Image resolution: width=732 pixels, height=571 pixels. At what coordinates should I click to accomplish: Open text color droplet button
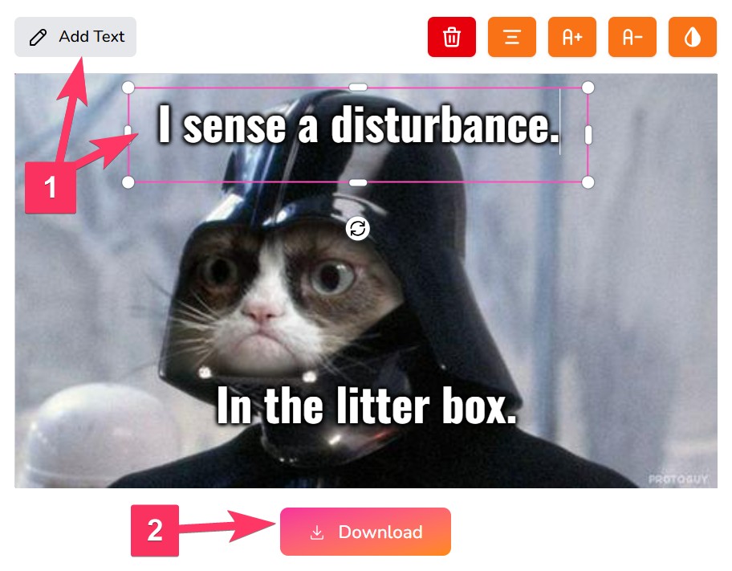tap(693, 37)
